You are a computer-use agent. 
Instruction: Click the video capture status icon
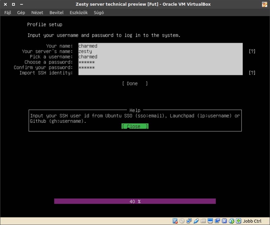pos(217,221)
